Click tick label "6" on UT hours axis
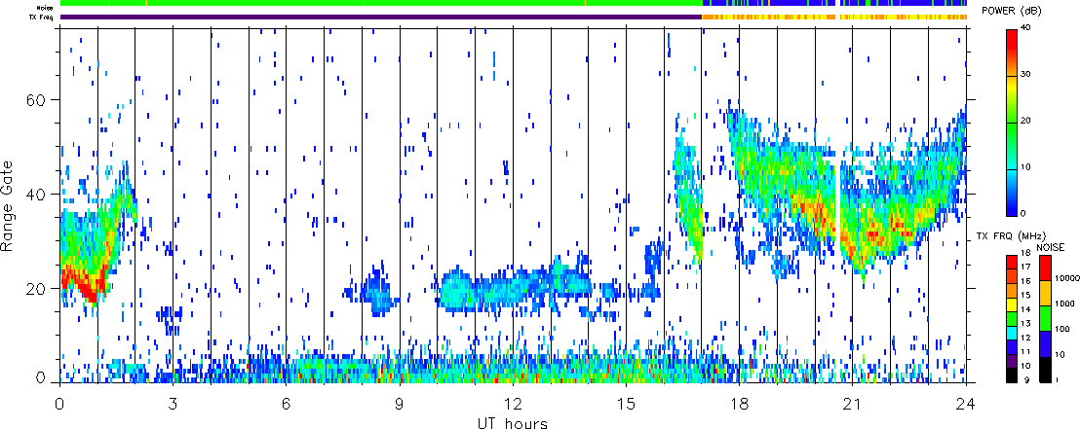The height and width of the screenshot is (429, 1080). pos(286,405)
